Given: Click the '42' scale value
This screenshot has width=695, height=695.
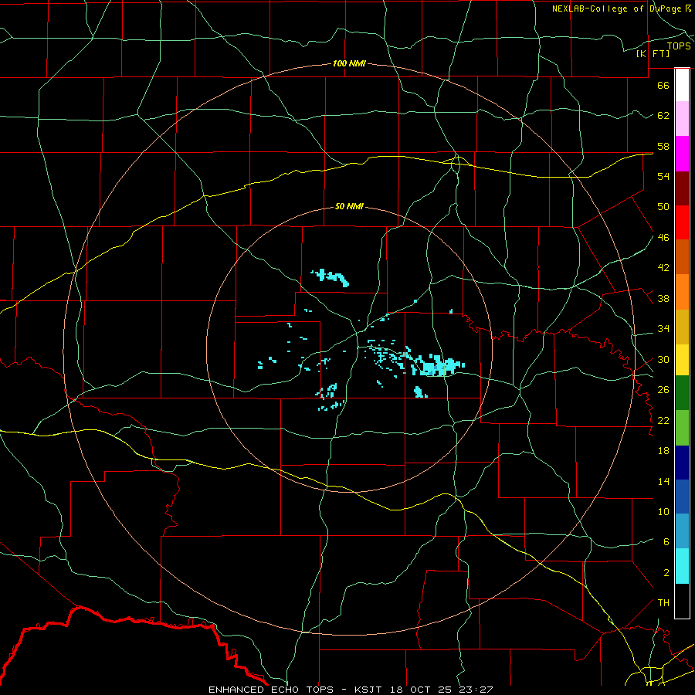Looking at the screenshot, I should coord(663,268).
